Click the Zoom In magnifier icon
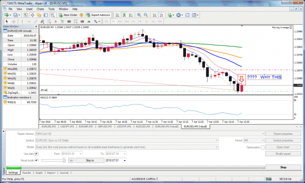The height and width of the screenshot is (183, 305). (139, 15)
